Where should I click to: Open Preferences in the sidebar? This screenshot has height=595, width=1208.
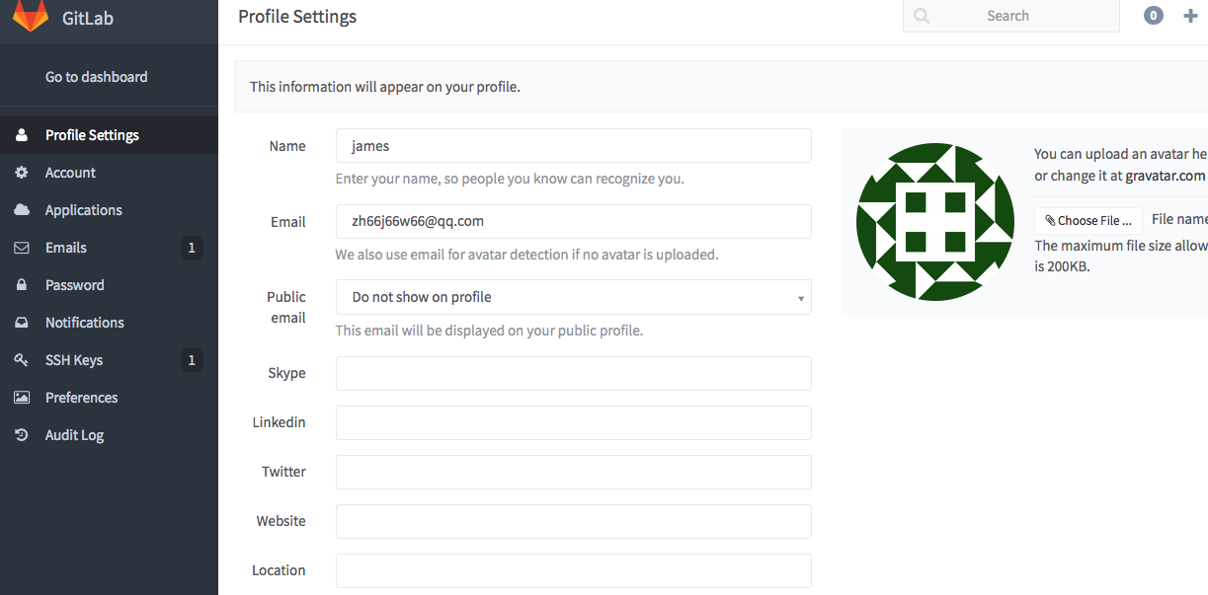pos(81,398)
